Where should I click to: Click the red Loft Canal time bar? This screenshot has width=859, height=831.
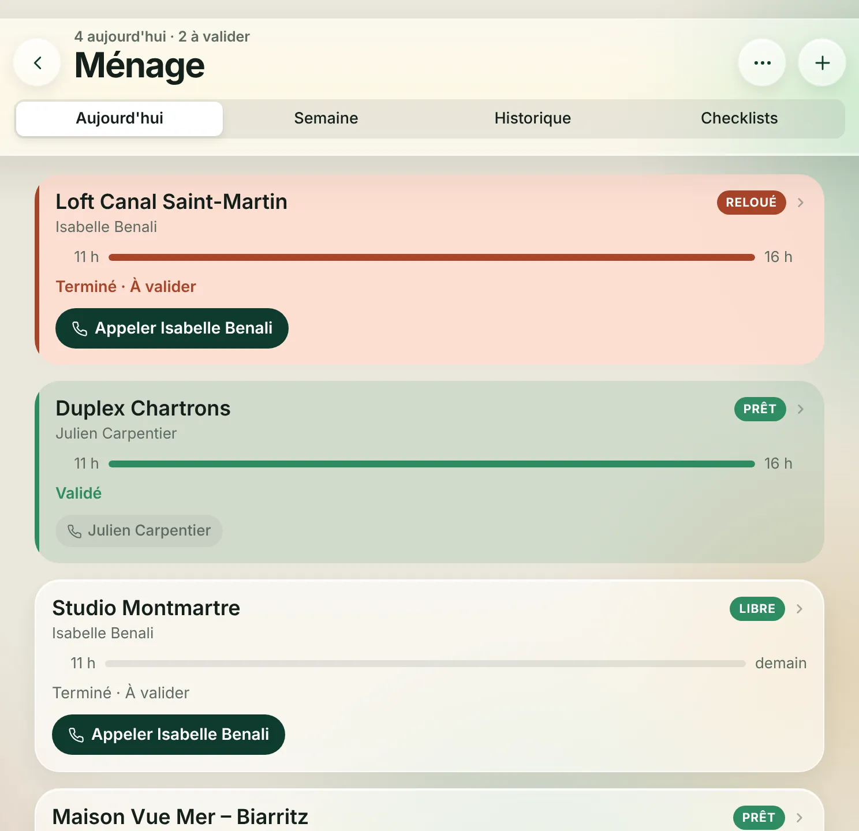(432, 257)
